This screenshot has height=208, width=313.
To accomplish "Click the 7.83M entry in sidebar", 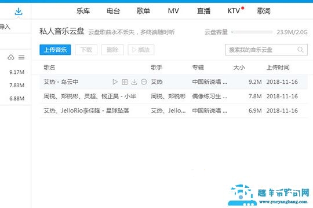I will (17, 85).
